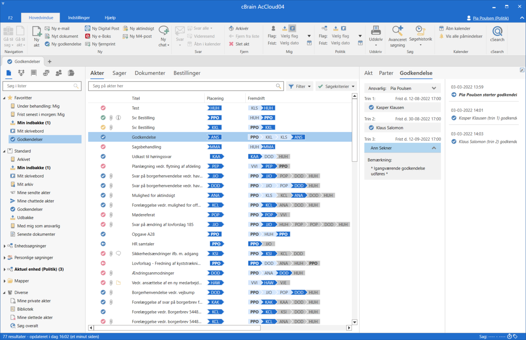The height and width of the screenshot is (340, 526).
Task: Click the Søg i lister field
Action: (42, 86)
